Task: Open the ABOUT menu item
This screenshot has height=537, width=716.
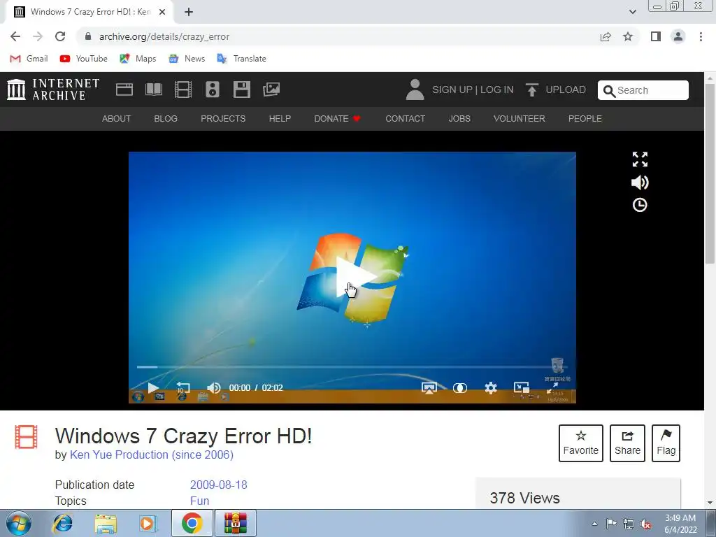Action: click(x=116, y=119)
